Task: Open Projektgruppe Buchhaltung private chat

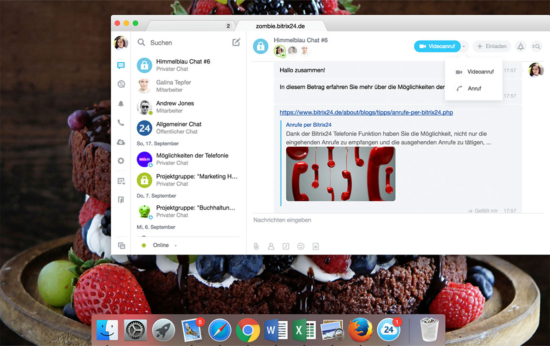Action: [x=188, y=211]
